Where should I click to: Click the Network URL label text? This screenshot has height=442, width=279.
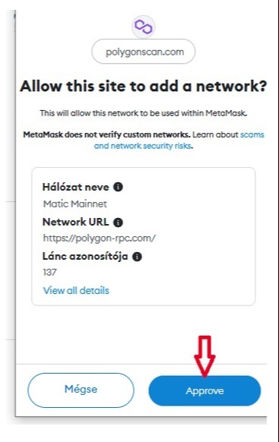[x=75, y=222]
